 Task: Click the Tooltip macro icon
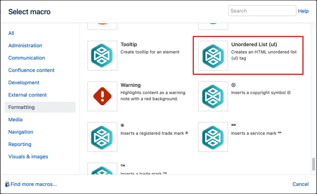(102, 56)
